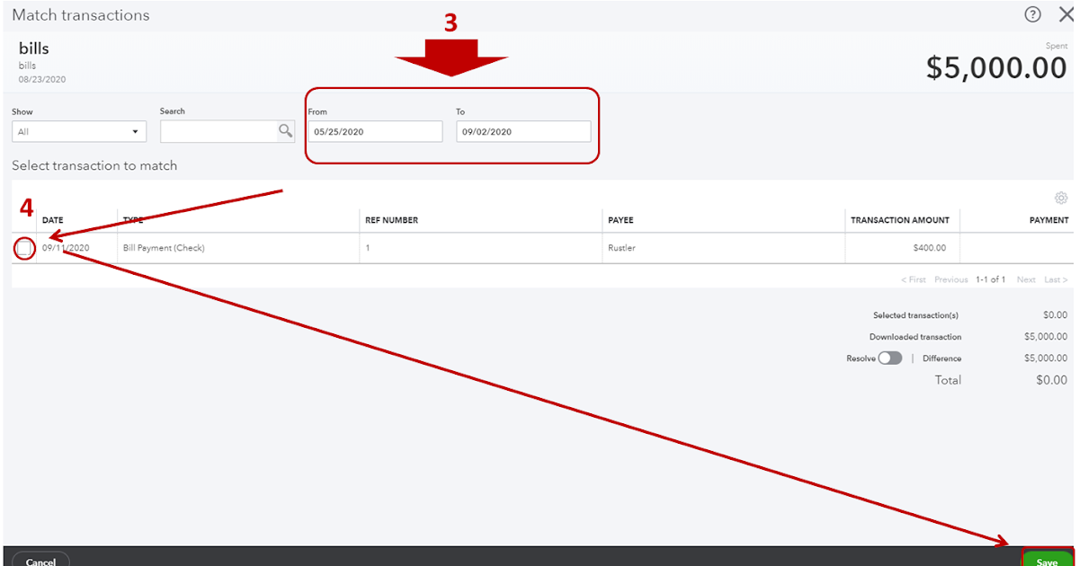Image resolution: width=1079 pixels, height=566 pixels.
Task: Check the Bill Payment transaction checkbox
Action: [24, 248]
